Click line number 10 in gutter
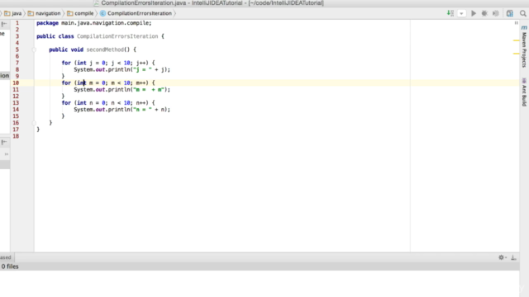The width and height of the screenshot is (529, 297). [16, 82]
